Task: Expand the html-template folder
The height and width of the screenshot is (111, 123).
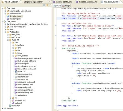Action: pos(5,14)
